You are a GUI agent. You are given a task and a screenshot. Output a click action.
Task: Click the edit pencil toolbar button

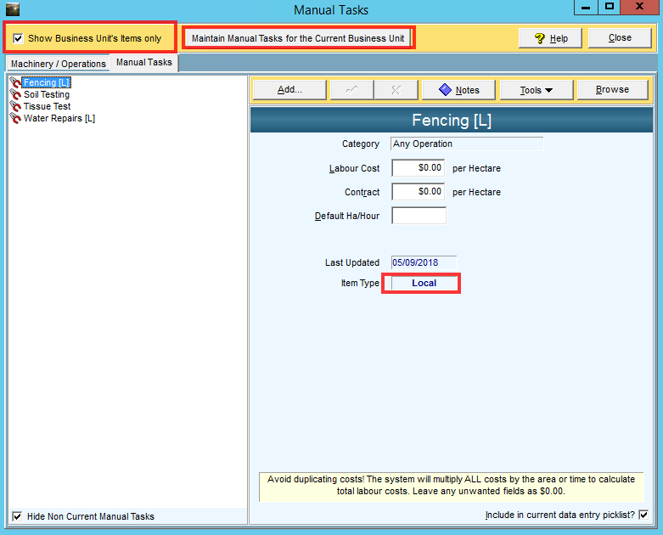351,90
